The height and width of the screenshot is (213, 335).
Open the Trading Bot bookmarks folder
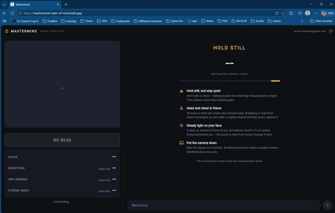(x=121, y=21)
